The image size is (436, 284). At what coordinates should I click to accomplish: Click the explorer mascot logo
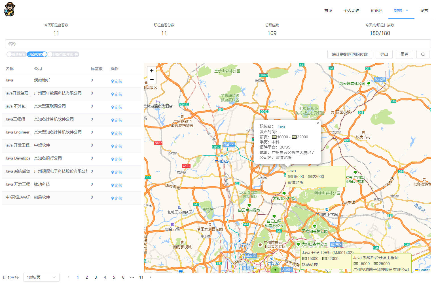pos(9,9)
